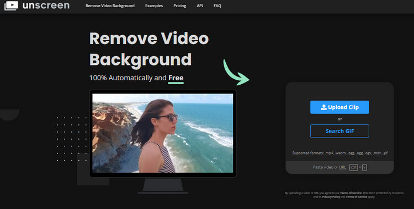Click the Upload Clip button
Image resolution: width=414 pixels, height=209 pixels.
tap(339, 107)
